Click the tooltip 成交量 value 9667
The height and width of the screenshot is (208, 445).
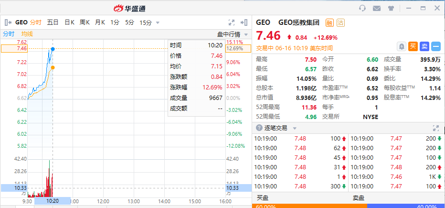[x=216, y=98]
